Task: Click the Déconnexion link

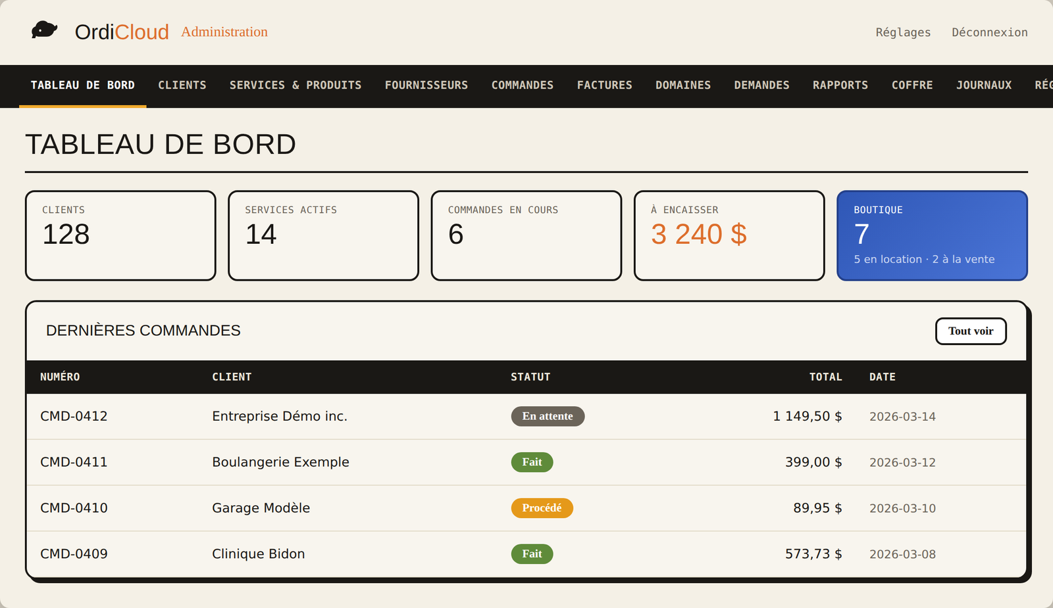Action: [989, 32]
